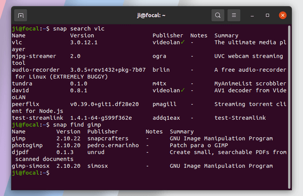Open a new terminal tab icon
This screenshot has width=303, height=196.
click(21, 15)
